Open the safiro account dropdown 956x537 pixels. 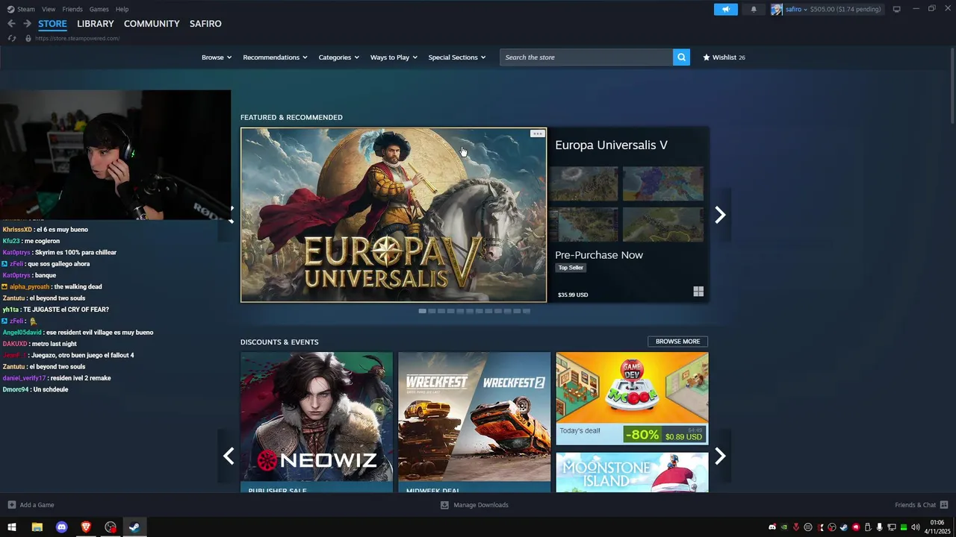(795, 9)
